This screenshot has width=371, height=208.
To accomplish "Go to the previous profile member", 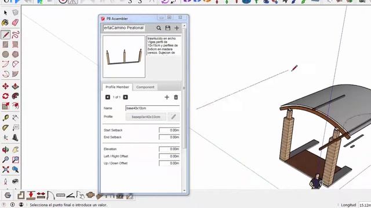I will (108, 97).
